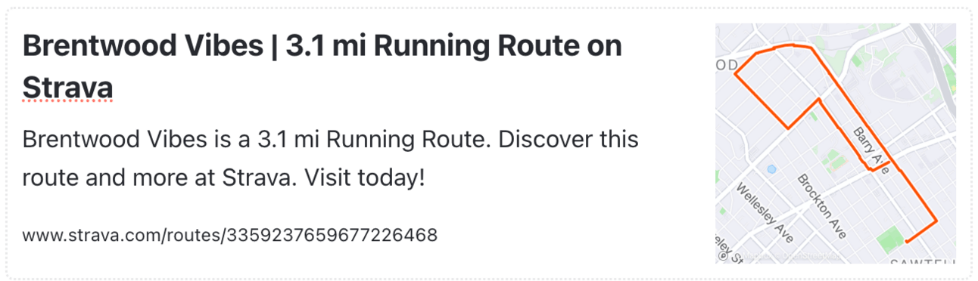Click the orange route's end point
This screenshot has width=978, height=281.
click(906, 242)
